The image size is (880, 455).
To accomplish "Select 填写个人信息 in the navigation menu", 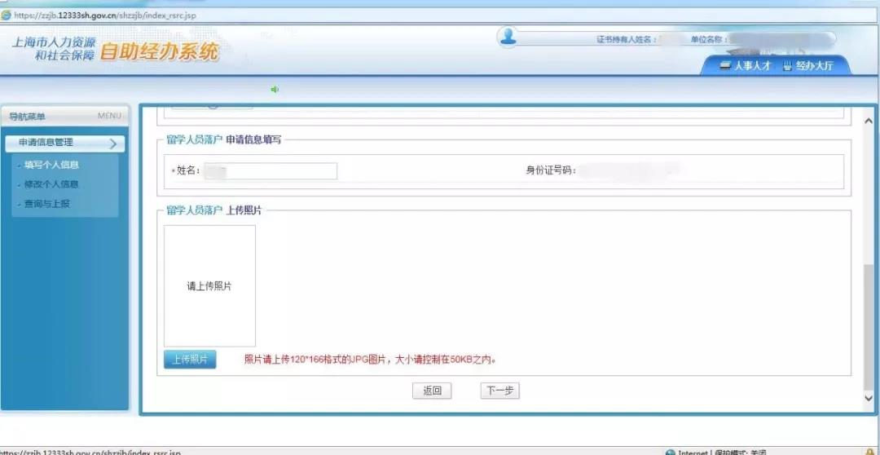I will (x=51, y=166).
